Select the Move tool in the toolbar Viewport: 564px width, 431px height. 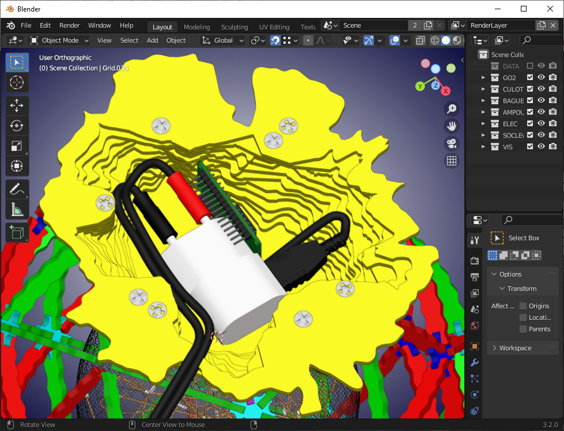tap(17, 105)
